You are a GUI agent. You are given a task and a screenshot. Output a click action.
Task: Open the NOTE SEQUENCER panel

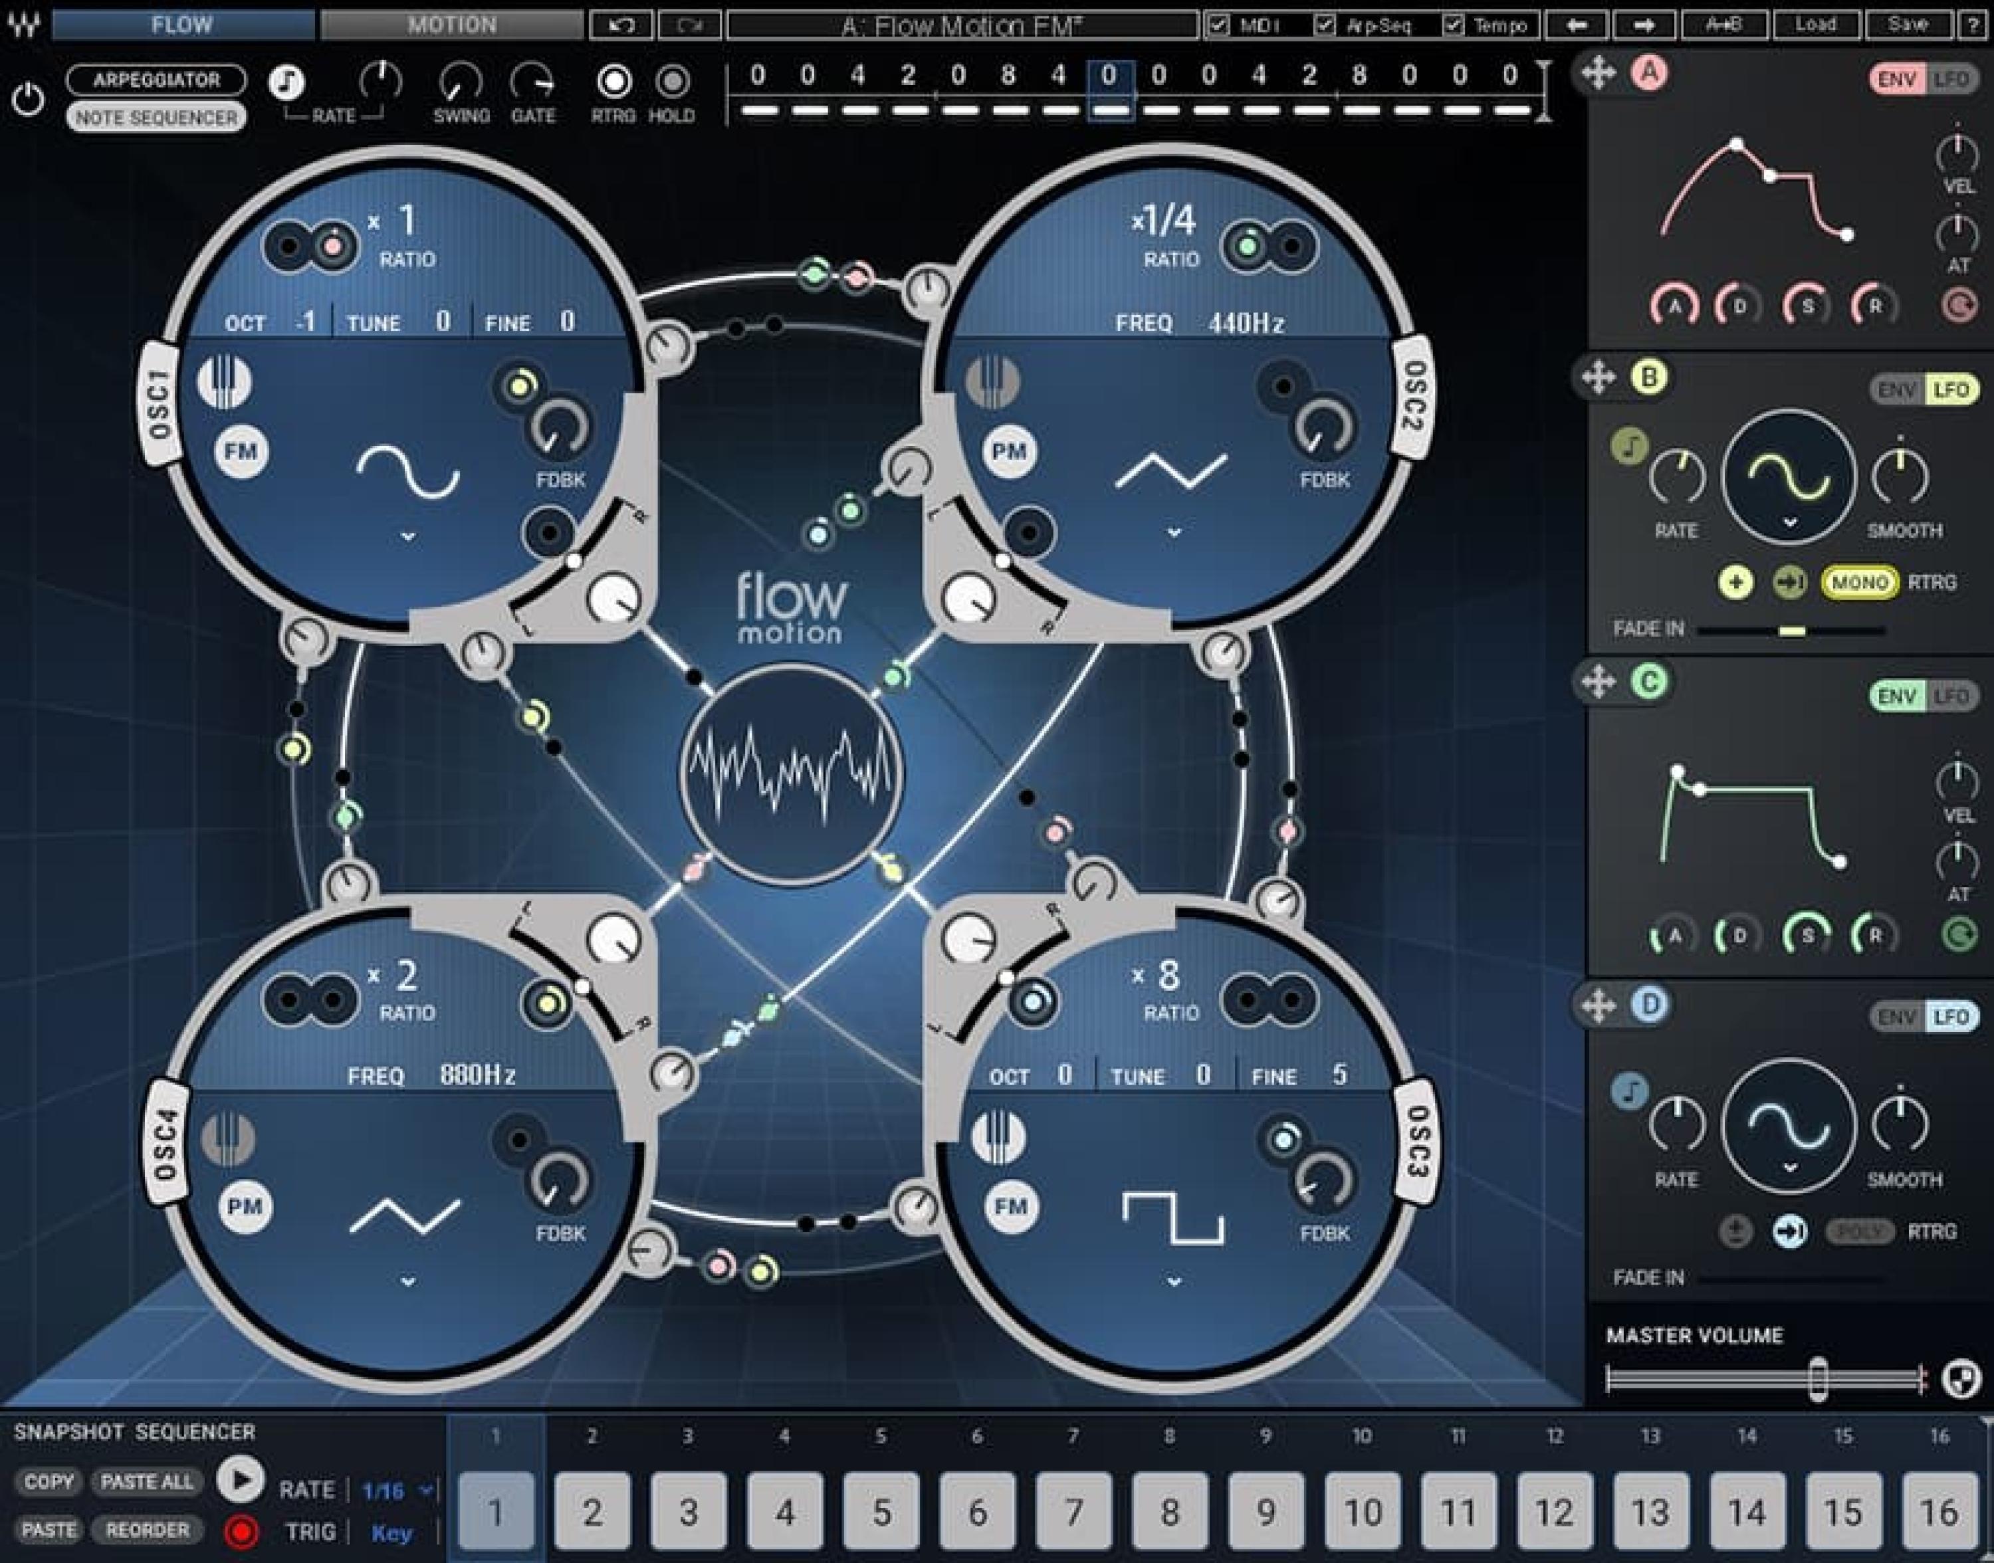click(x=156, y=117)
